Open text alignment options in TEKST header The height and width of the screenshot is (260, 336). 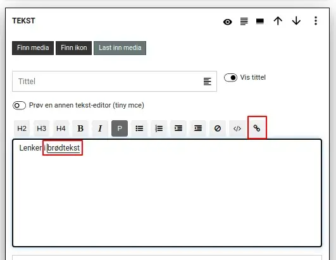[x=244, y=22]
